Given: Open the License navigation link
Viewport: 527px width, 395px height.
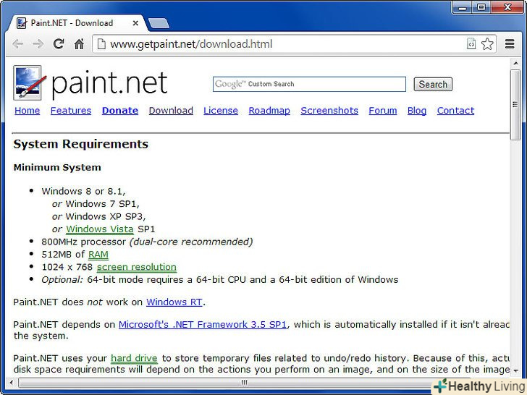Looking at the screenshot, I should pos(221,111).
